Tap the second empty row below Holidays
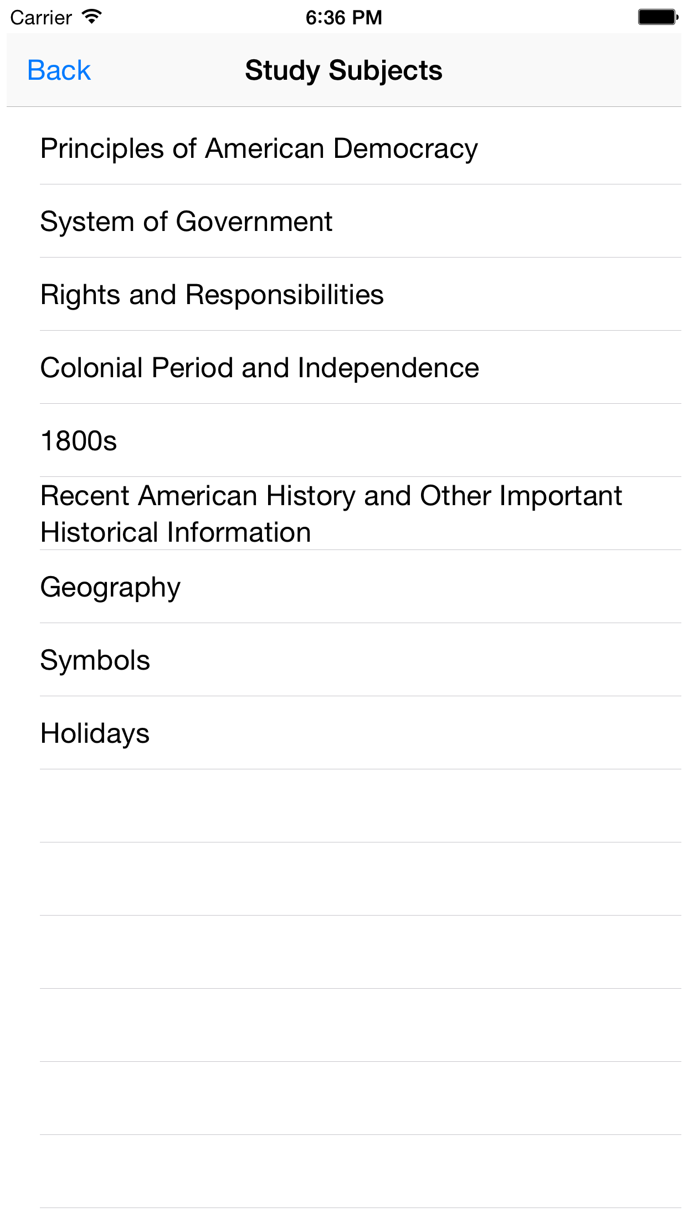The image size is (688, 1223). click(x=344, y=879)
